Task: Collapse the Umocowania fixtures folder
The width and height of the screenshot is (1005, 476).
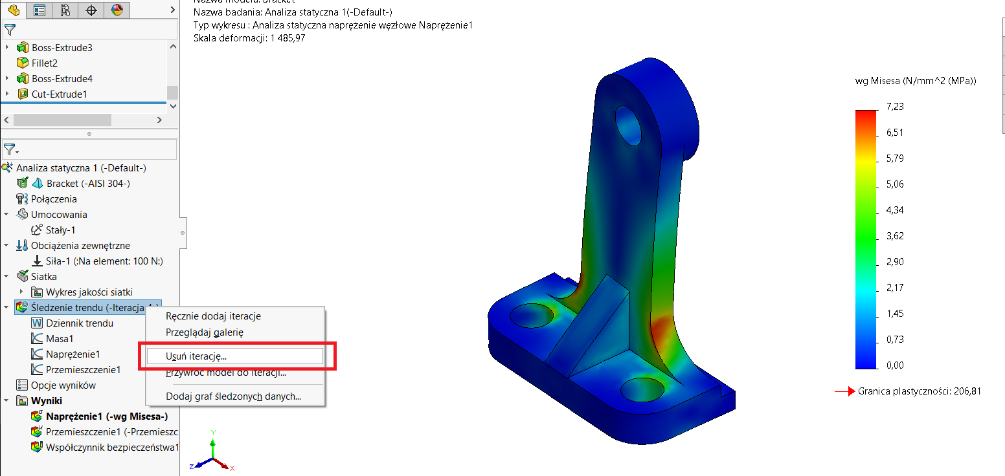Action: pyautogui.click(x=6, y=215)
